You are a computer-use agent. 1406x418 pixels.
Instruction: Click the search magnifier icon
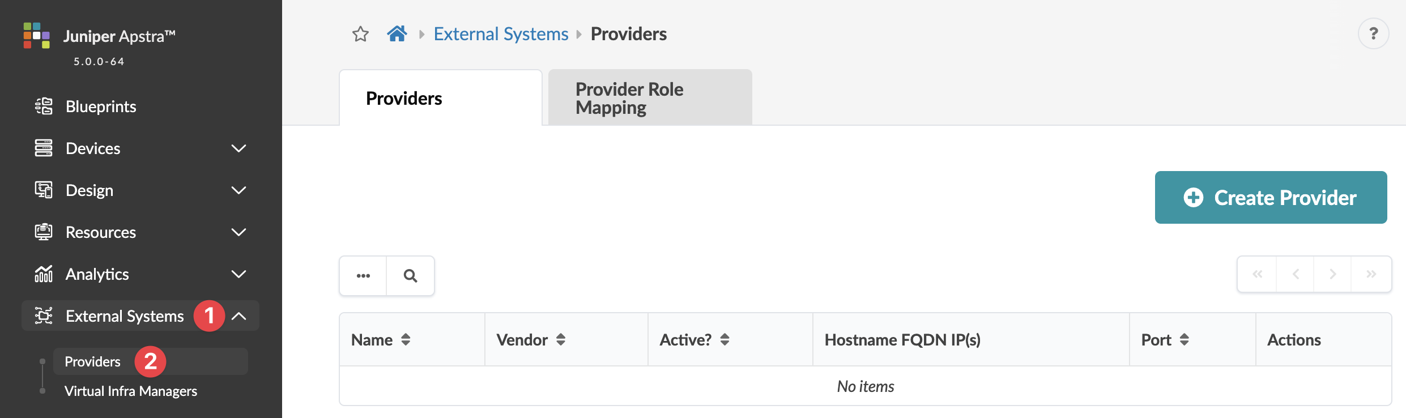click(x=410, y=276)
